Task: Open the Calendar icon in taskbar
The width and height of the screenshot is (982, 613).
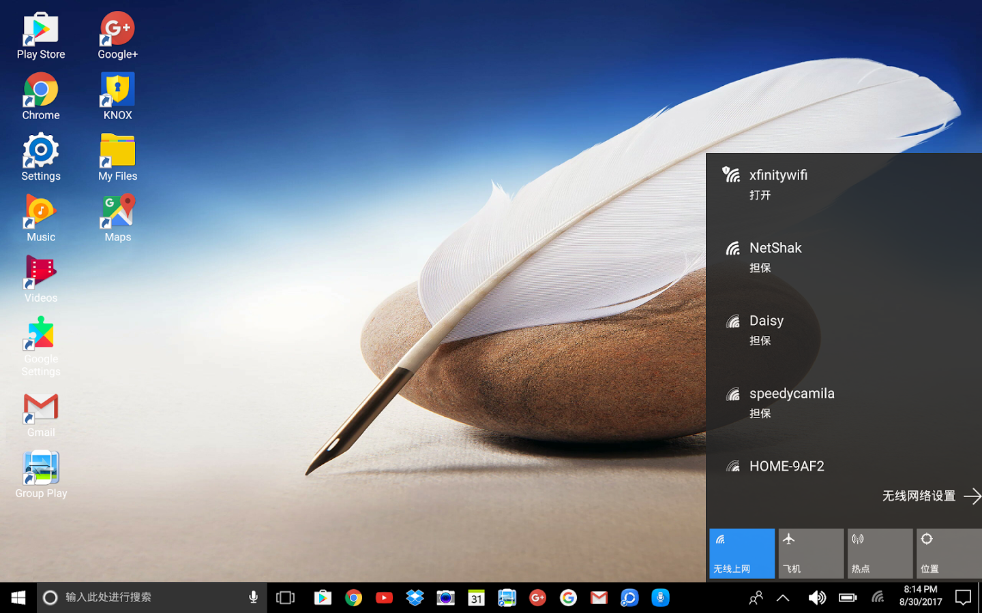Action: (x=476, y=597)
